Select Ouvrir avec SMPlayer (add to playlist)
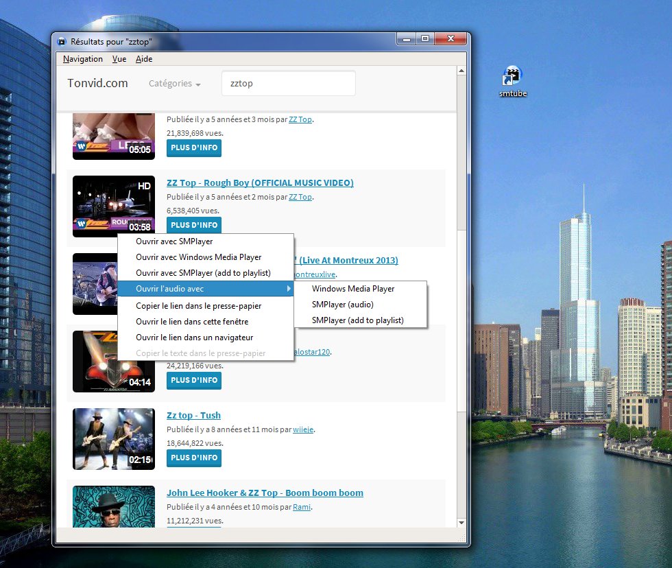 [206, 273]
